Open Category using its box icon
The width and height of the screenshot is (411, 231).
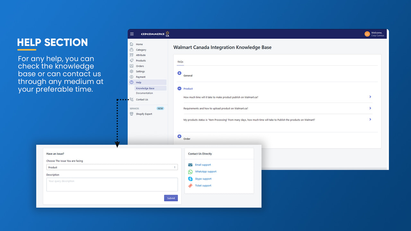click(x=132, y=49)
